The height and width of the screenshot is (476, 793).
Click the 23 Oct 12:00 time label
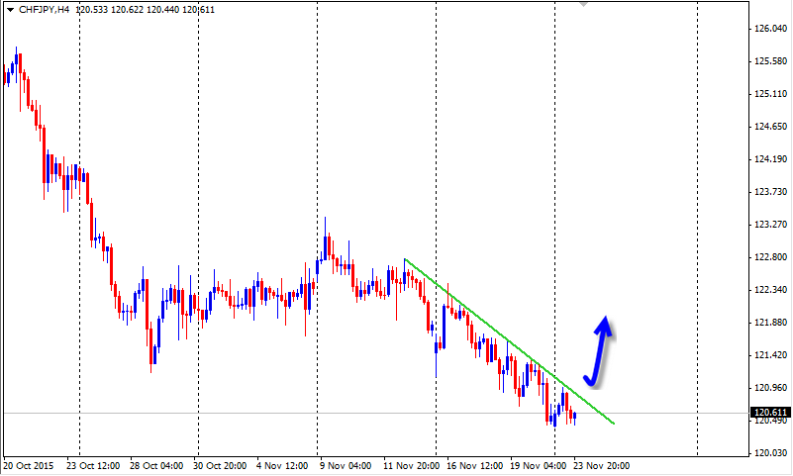pos(93,465)
